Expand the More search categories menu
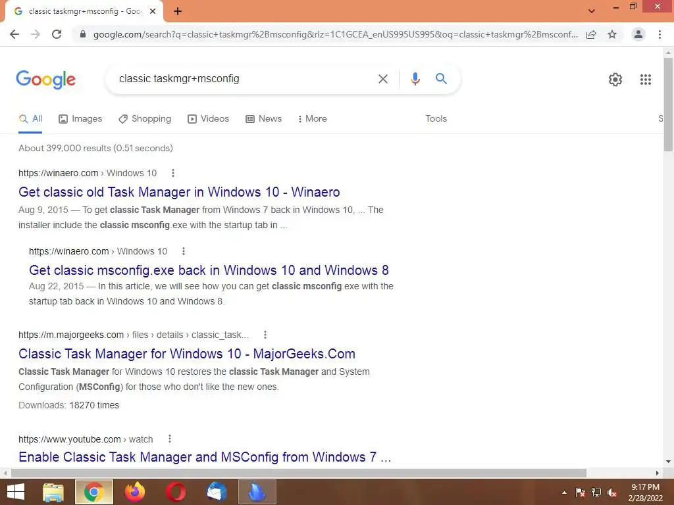Viewport: 674px width, 505px height. (312, 119)
